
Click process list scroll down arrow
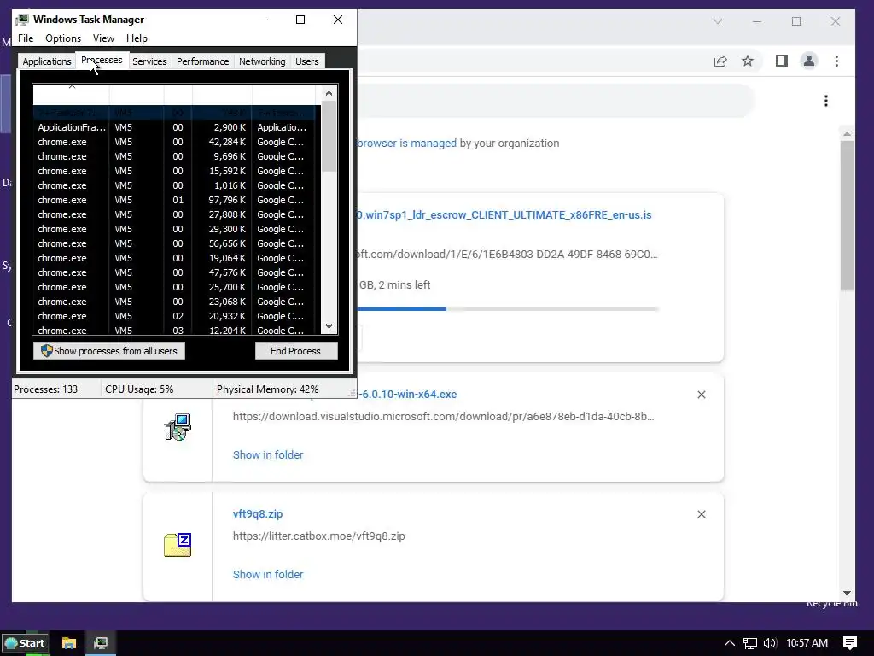pos(329,326)
